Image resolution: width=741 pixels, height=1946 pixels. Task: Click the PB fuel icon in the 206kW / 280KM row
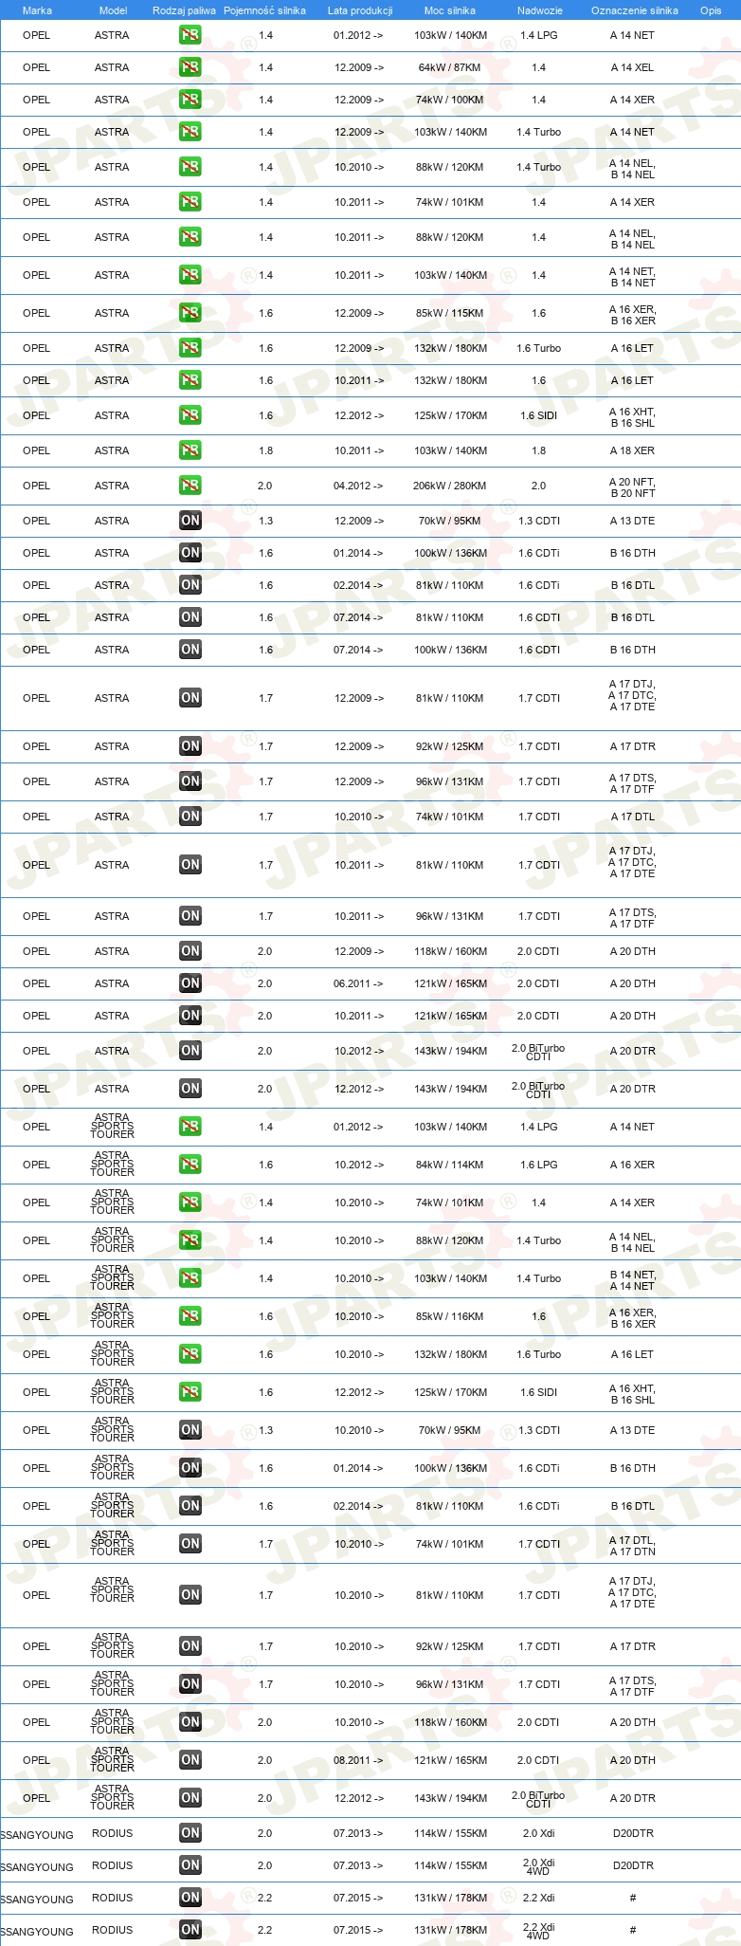(x=190, y=486)
